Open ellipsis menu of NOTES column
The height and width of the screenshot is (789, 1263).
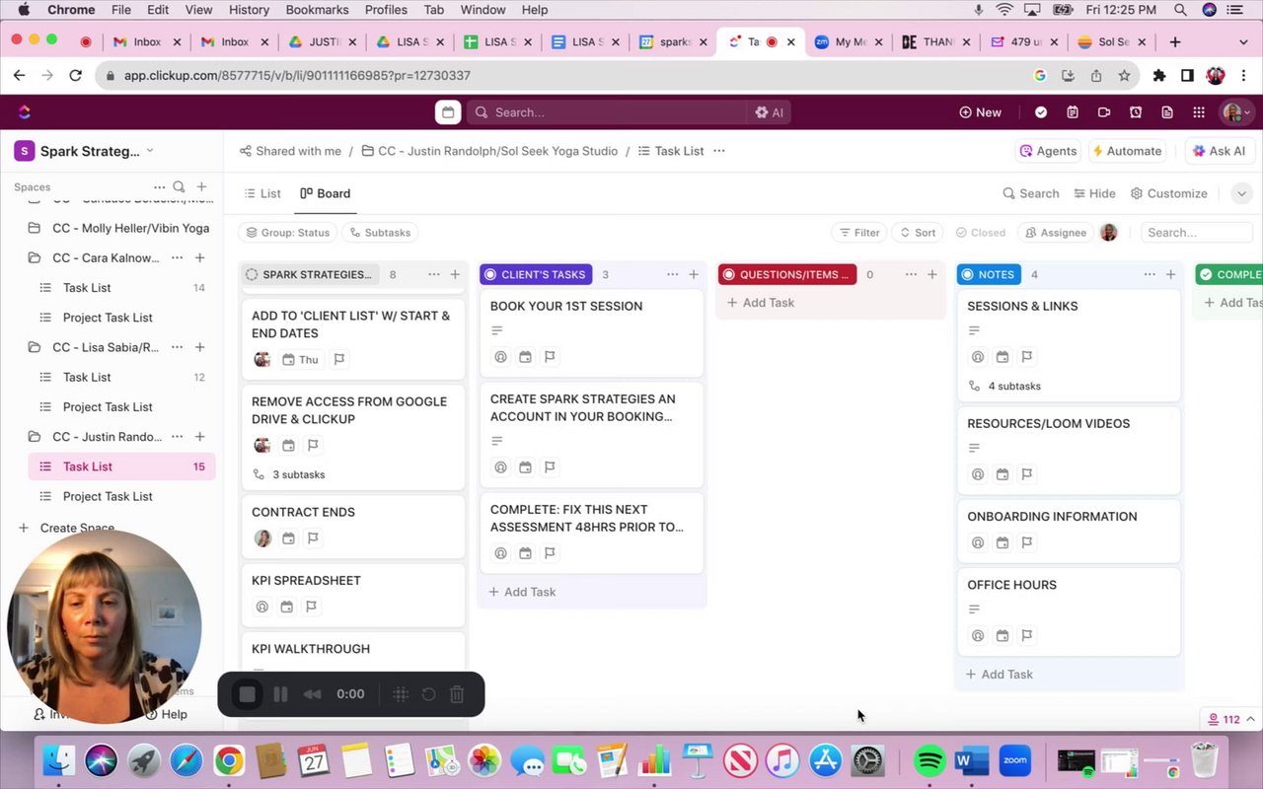(1150, 274)
